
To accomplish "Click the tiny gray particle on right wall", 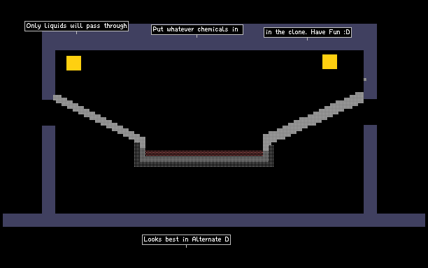I will coord(365,80).
